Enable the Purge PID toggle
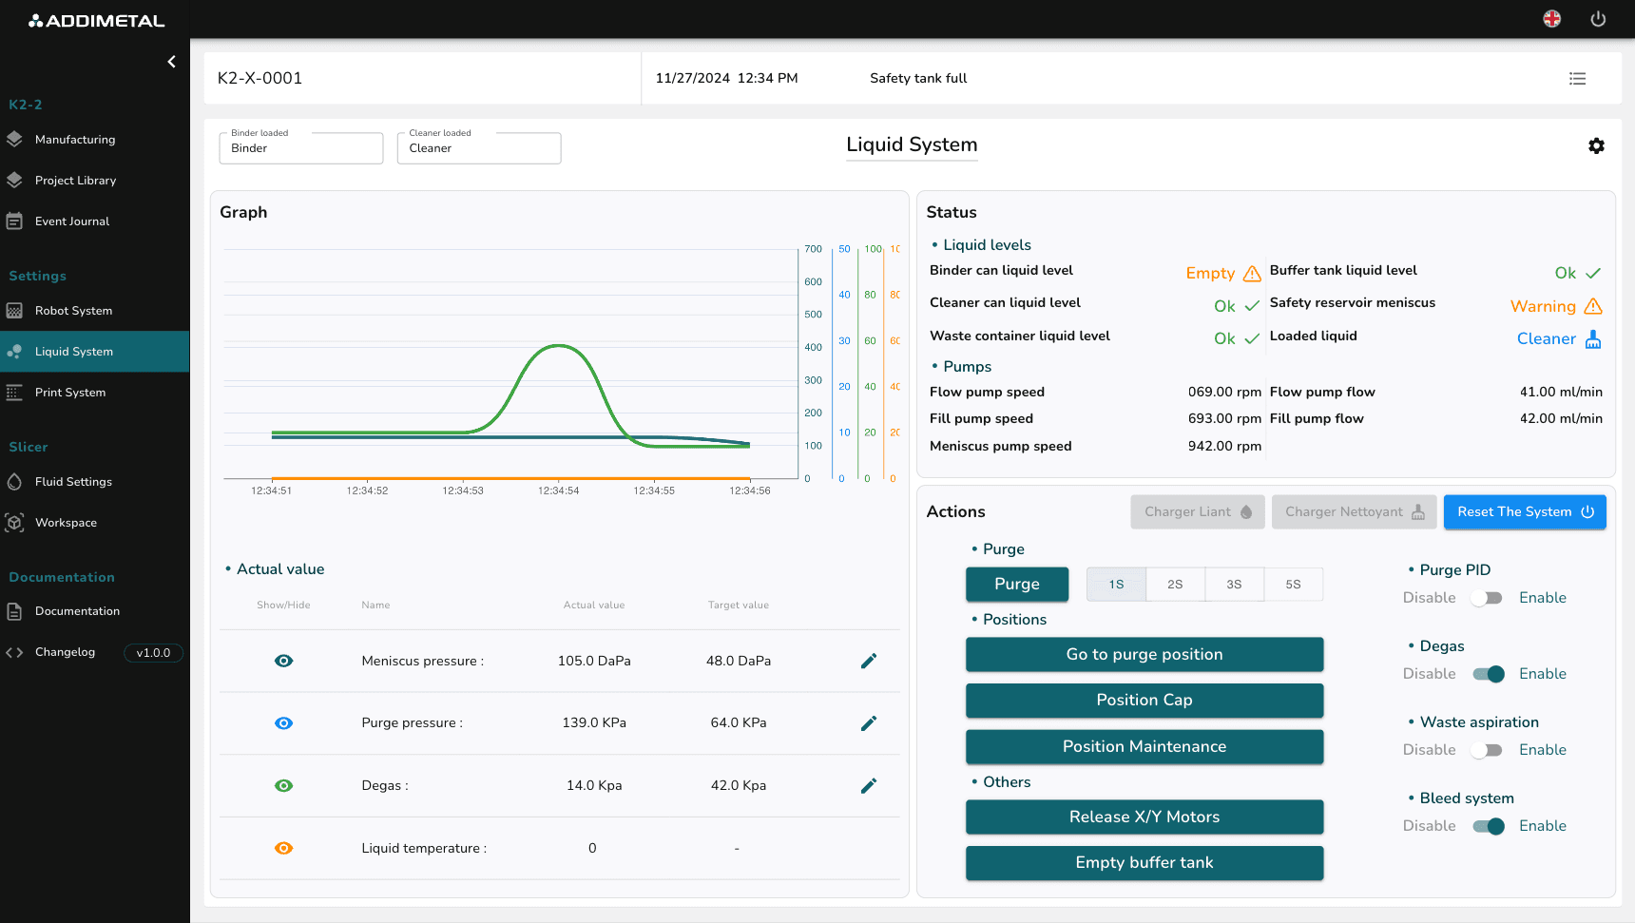 tap(1487, 597)
